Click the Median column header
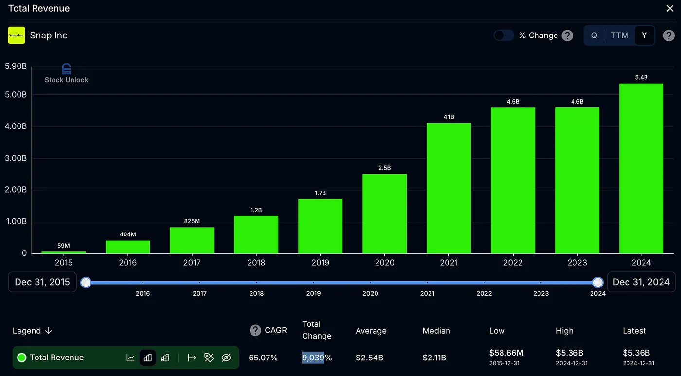This screenshot has height=376, width=681. coord(436,331)
